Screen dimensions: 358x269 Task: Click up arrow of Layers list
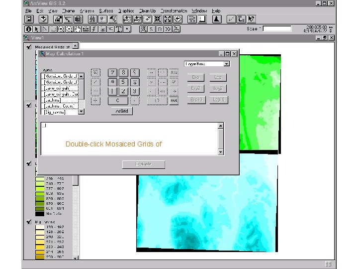[82, 76]
